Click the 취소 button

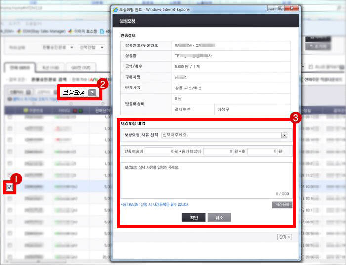(x=219, y=217)
